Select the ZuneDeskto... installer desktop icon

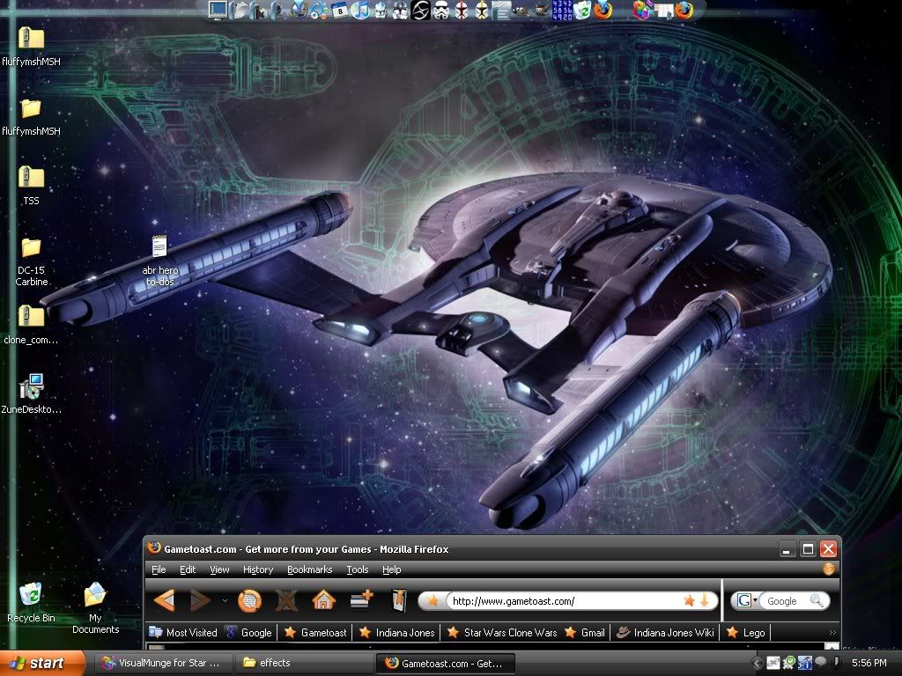click(x=31, y=393)
